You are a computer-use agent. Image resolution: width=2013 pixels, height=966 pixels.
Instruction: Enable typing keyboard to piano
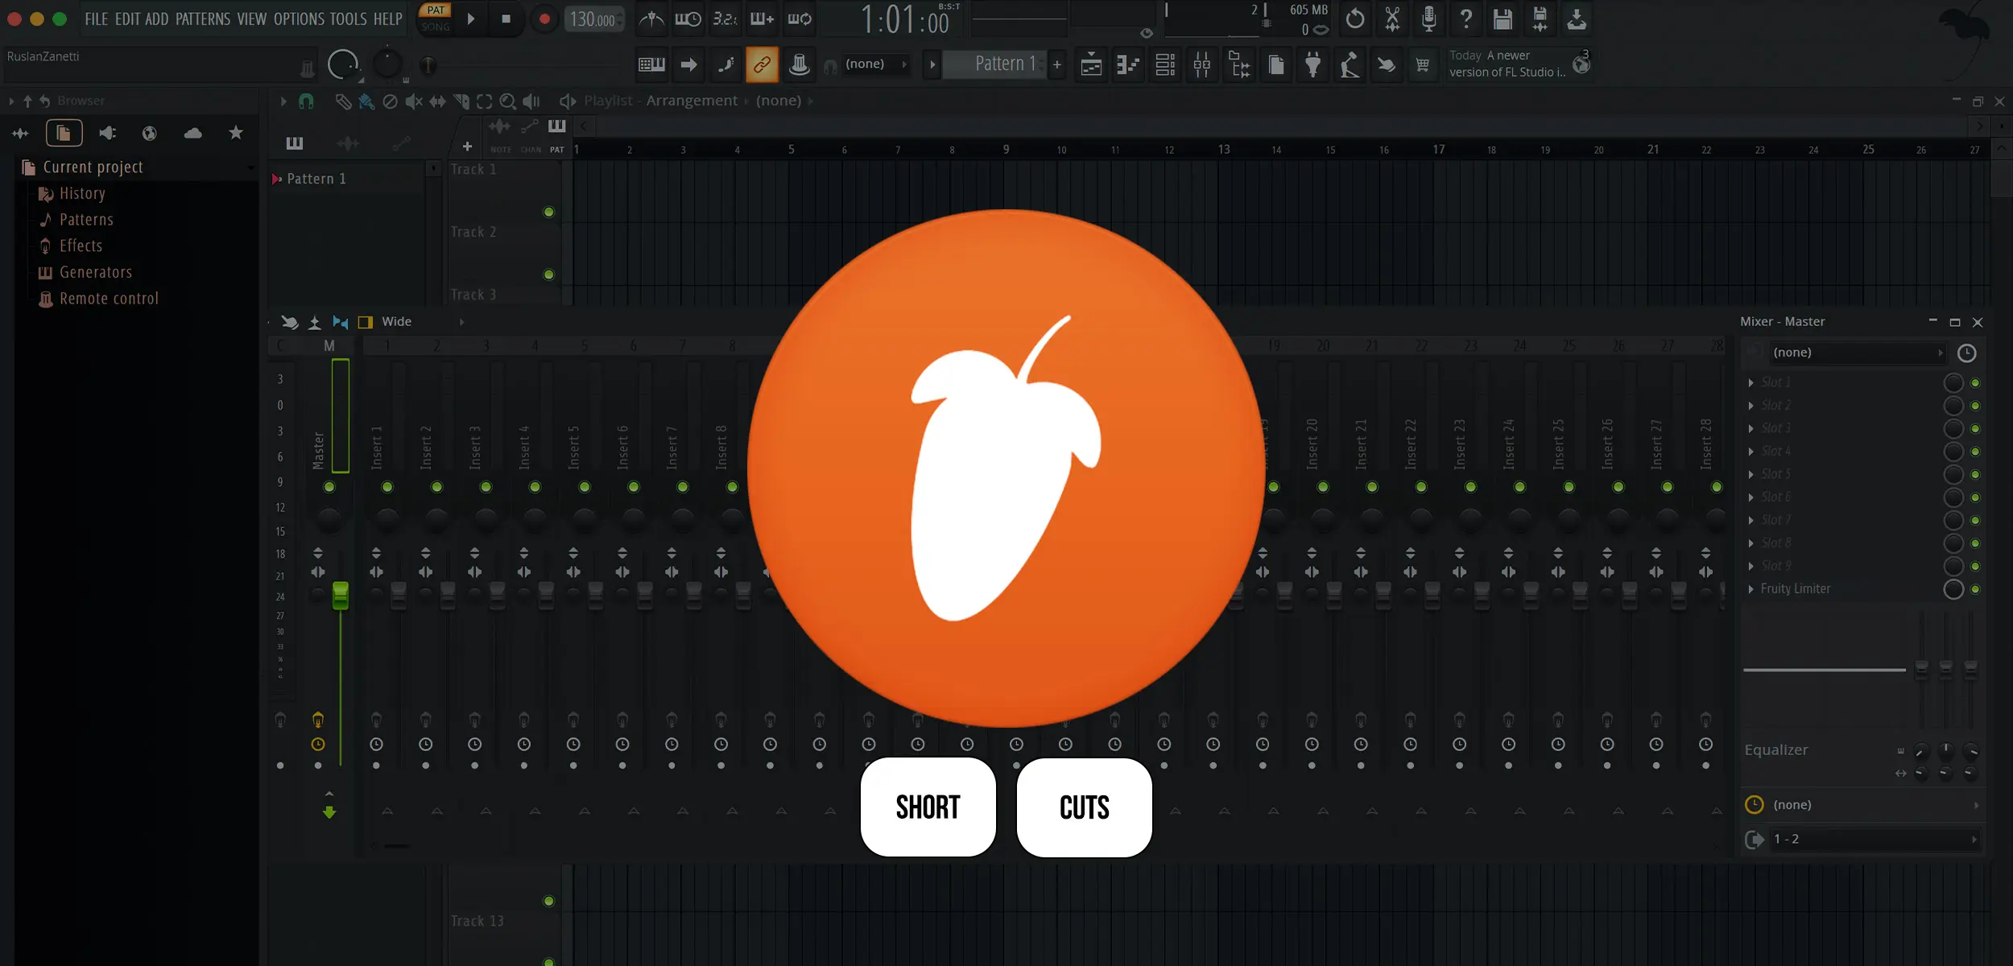(651, 64)
